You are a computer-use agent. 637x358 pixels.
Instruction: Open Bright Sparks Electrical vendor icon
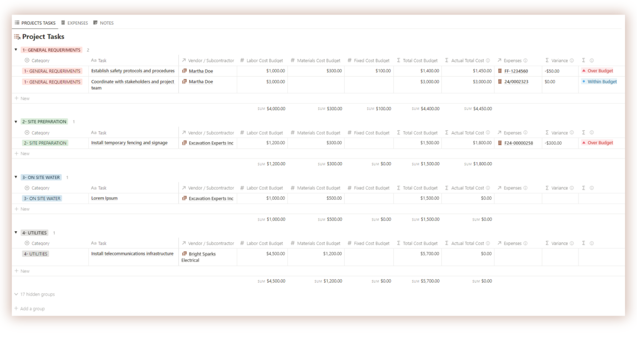click(x=184, y=254)
